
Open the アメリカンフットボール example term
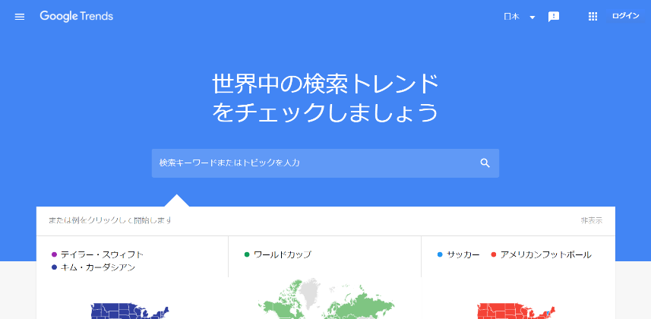pos(545,254)
